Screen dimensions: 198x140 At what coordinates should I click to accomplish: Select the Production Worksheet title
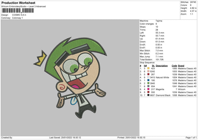[18, 3]
